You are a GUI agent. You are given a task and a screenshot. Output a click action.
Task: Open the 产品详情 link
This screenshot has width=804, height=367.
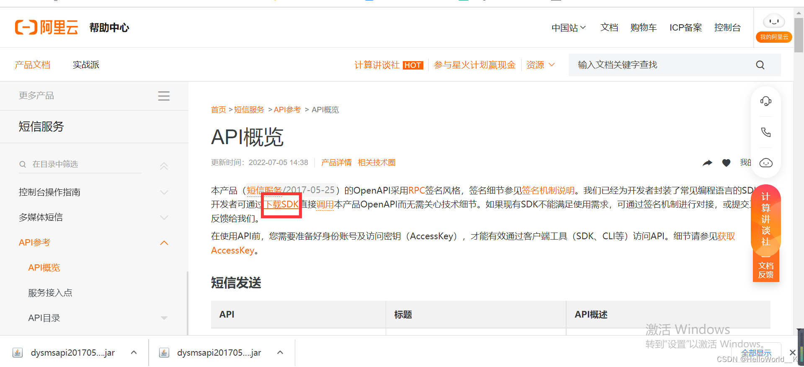pyautogui.click(x=336, y=163)
